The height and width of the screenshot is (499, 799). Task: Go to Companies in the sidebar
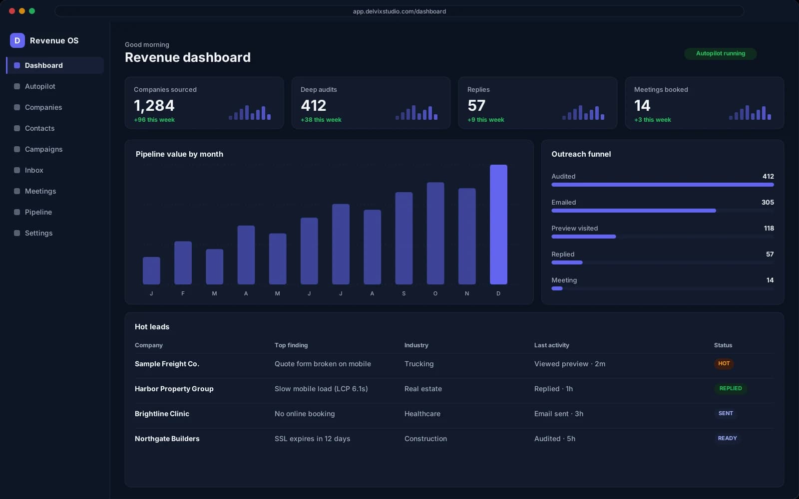click(55, 107)
